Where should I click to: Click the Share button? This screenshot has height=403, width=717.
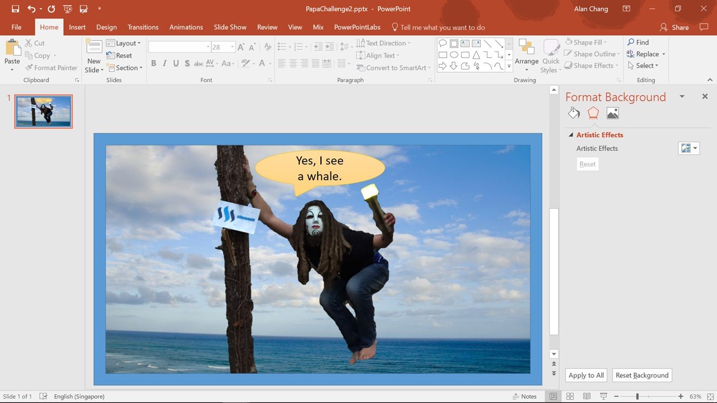tap(674, 27)
